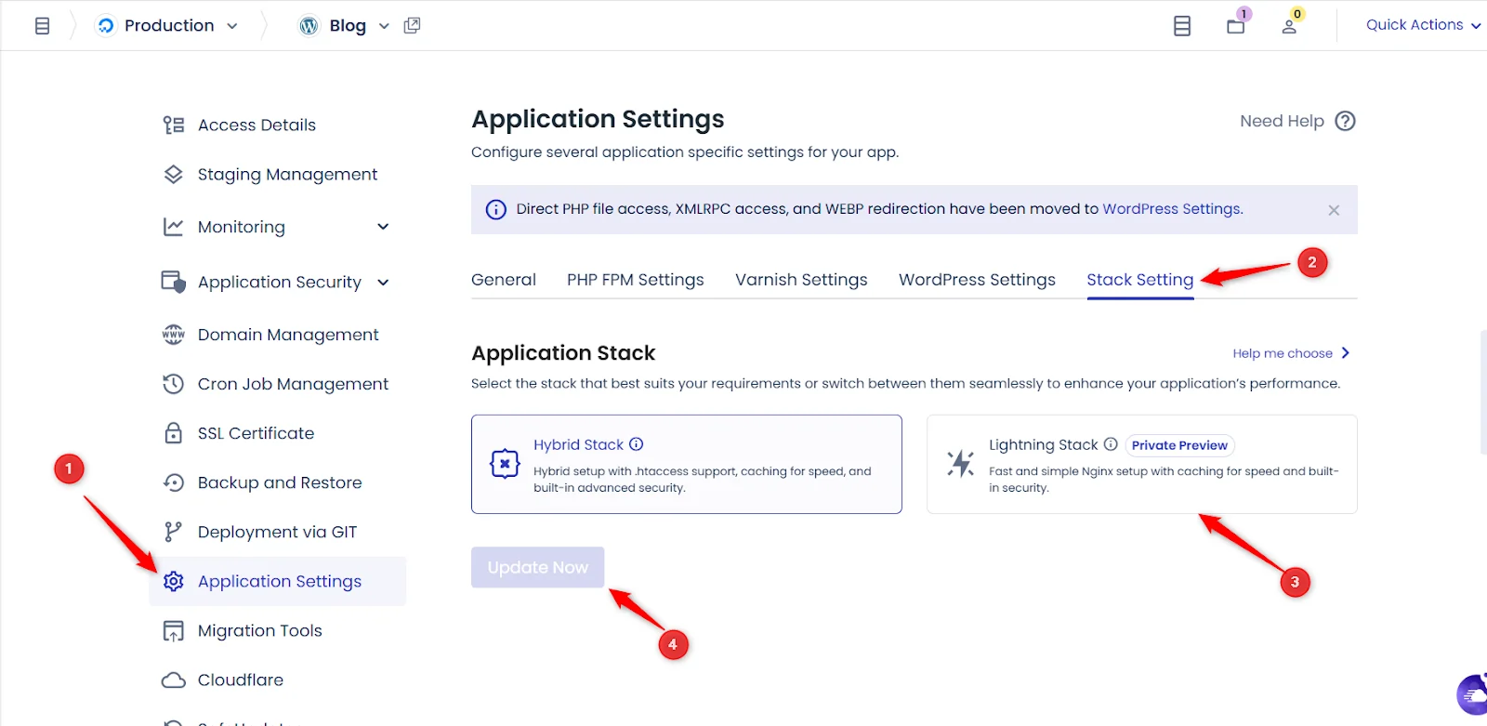Switch to PHP FPM Settings tab

pos(636,280)
